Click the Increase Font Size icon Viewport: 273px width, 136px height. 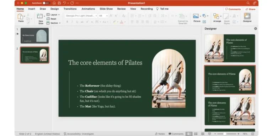[x=111, y=16]
